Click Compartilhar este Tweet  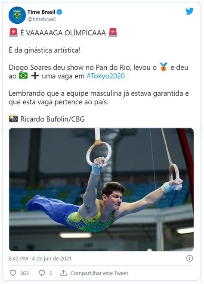tap(99, 273)
